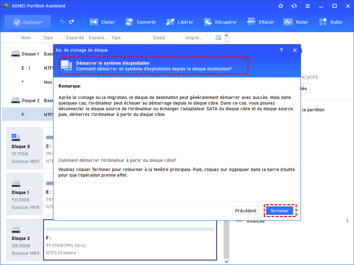Select the F : 99.99GB partition block
This screenshot has height=265, width=354.
tap(130, 240)
